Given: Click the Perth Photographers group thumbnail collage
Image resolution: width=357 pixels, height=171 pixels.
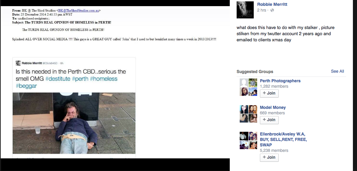Looking at the screenshot, I should click(x=248, y=87).
